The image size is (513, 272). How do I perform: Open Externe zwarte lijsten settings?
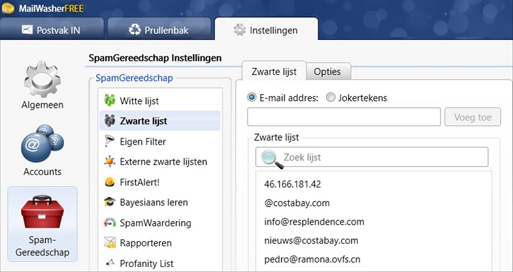pyautogui.click(x=160, y=162)
